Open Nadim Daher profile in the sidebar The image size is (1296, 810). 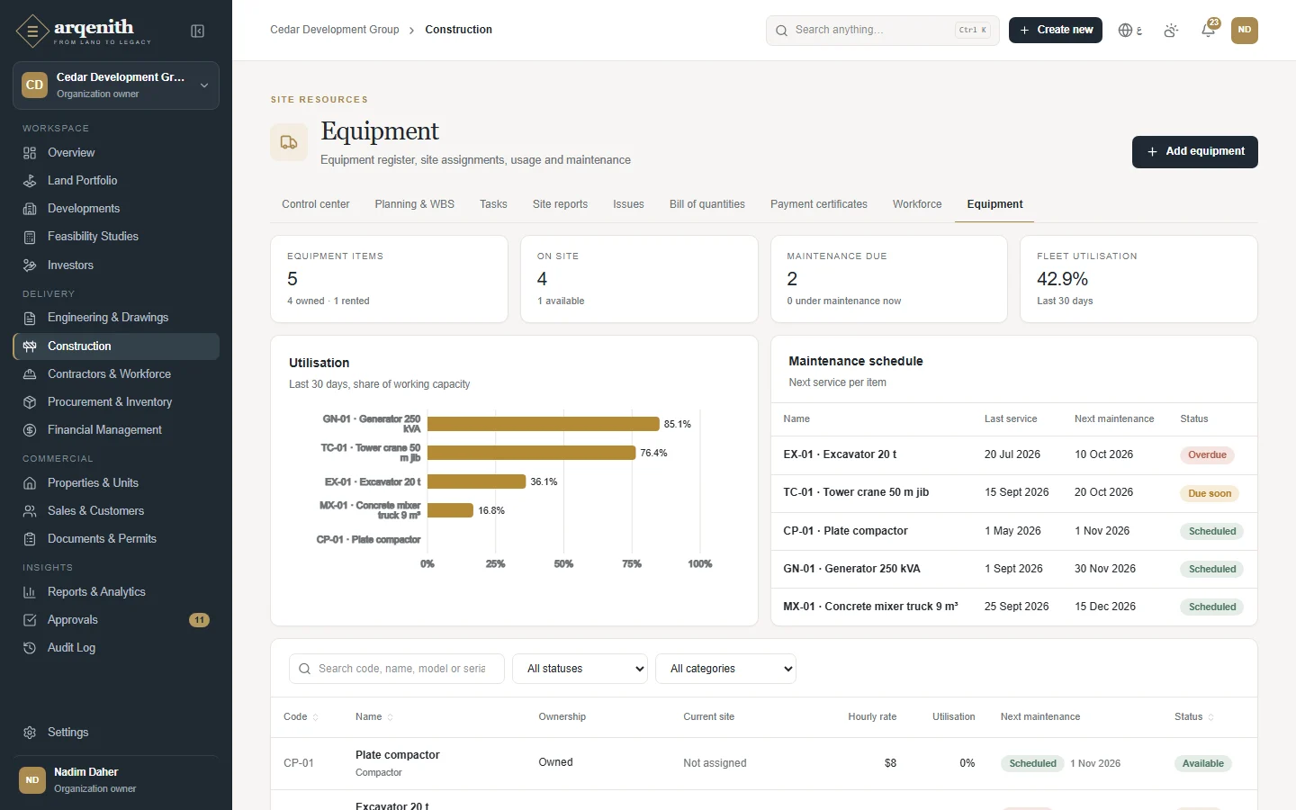[116, 780]
